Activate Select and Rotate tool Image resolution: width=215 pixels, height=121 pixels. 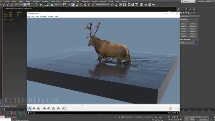[x=45, y=5]
